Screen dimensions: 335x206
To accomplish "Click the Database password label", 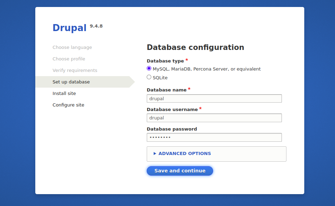I will 172,129.
